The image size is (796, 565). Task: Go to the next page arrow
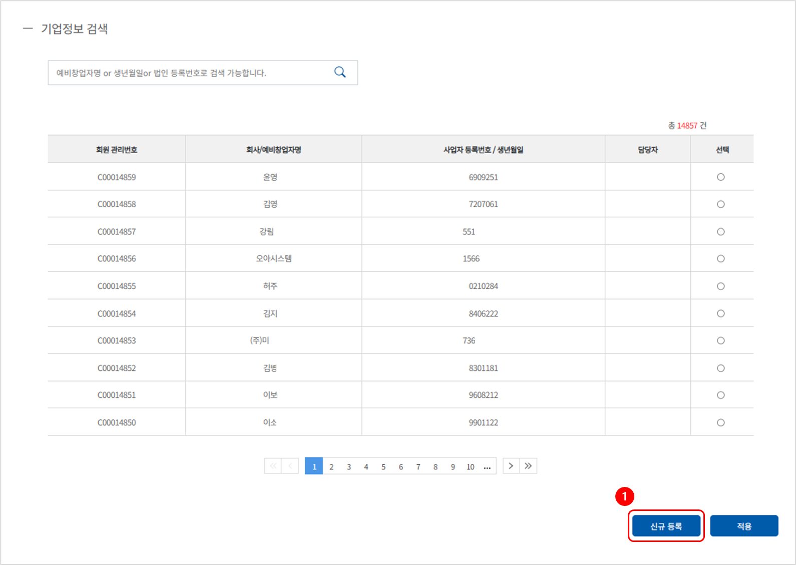click(511, 466)
